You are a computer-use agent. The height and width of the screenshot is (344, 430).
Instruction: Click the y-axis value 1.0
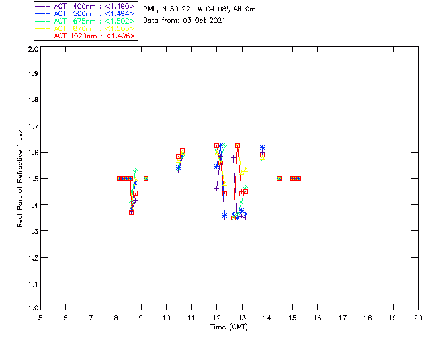[33, 308]
